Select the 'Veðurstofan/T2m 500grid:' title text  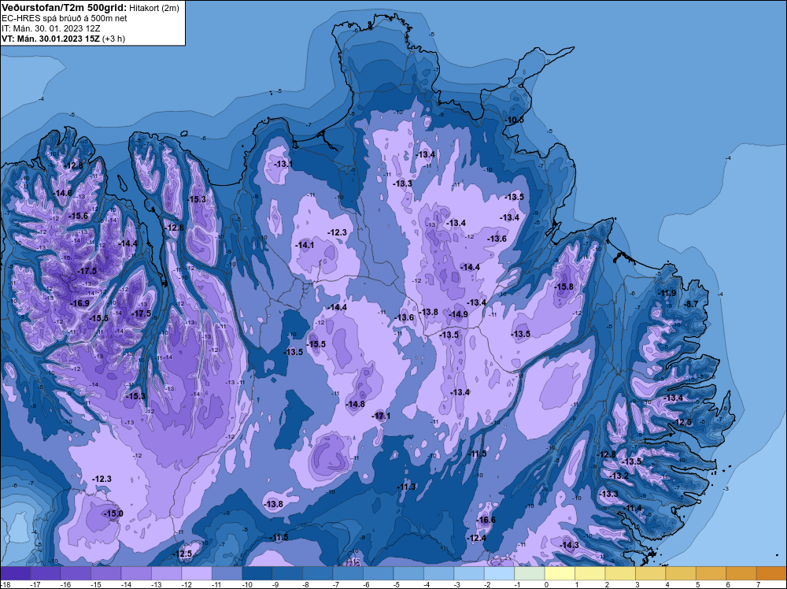coord(64,8)
